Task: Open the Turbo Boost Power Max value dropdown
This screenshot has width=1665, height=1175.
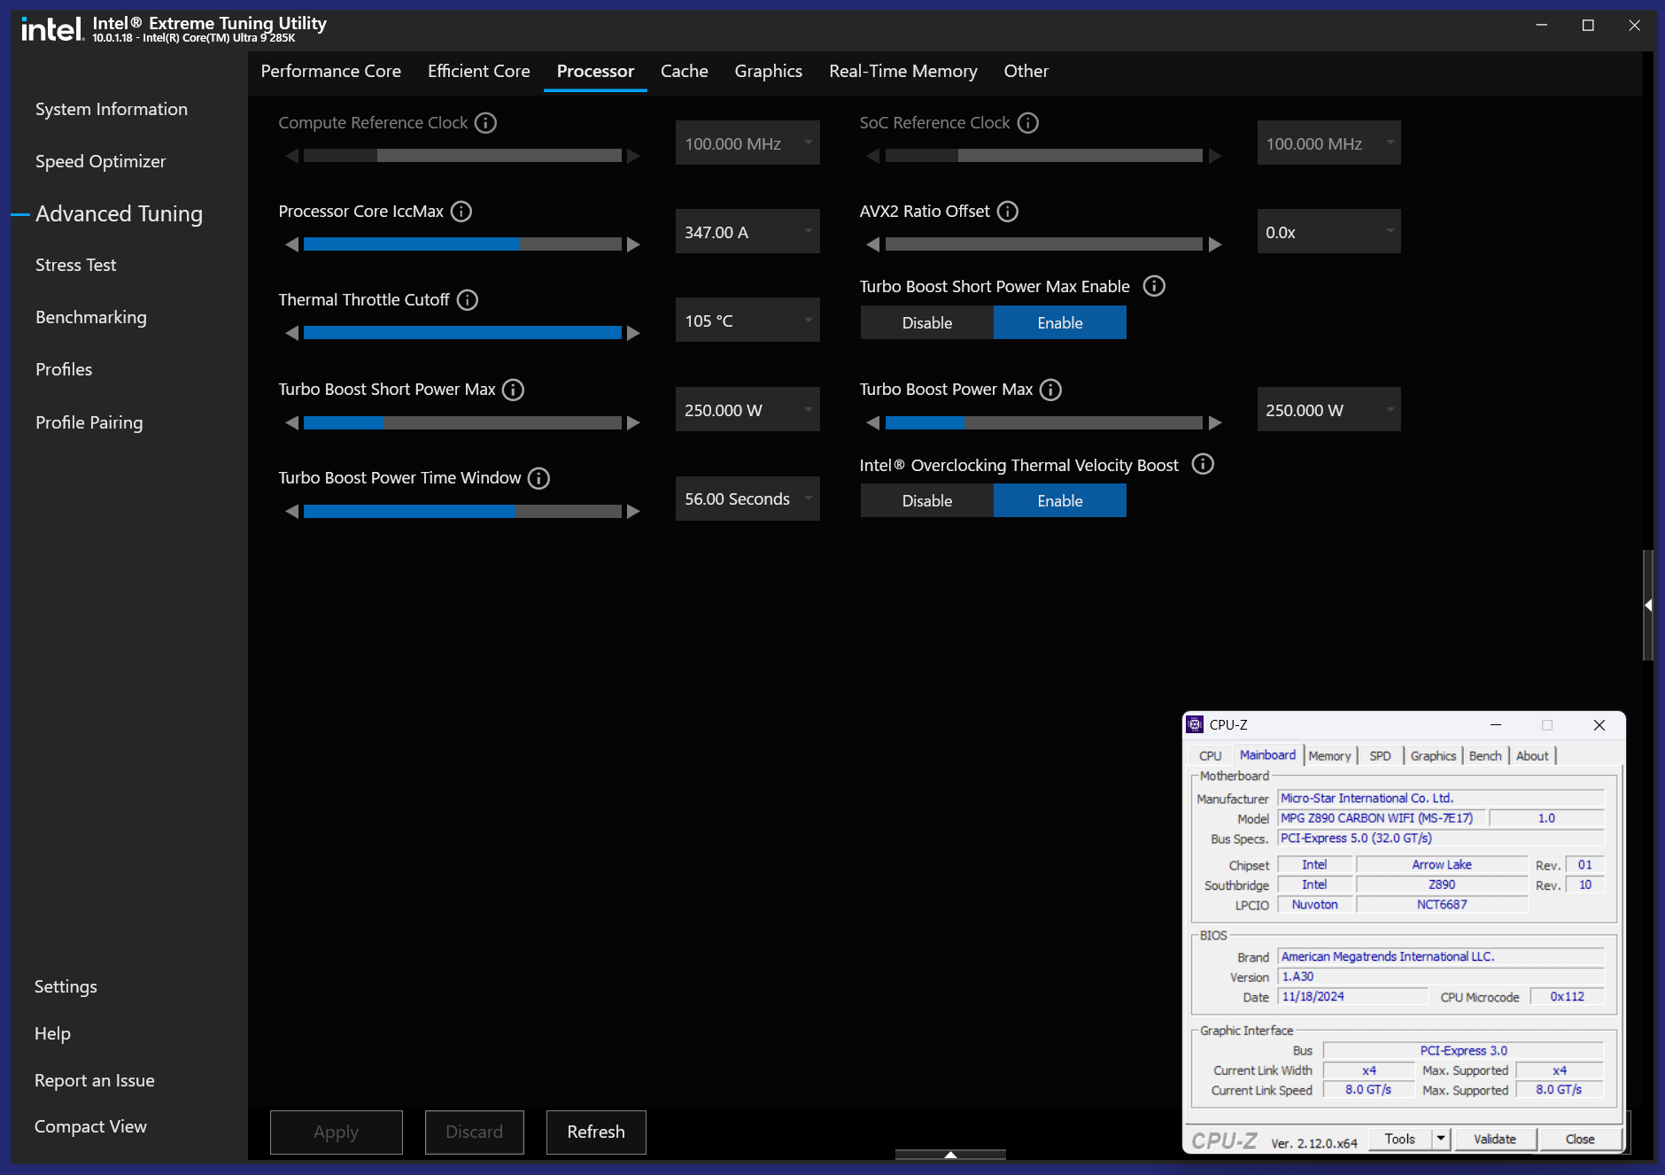Action: tap(1328, 409)
